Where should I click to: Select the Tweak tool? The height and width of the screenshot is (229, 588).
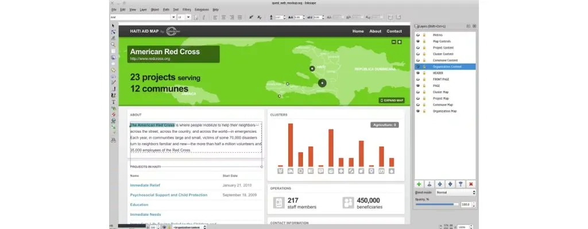113,38
